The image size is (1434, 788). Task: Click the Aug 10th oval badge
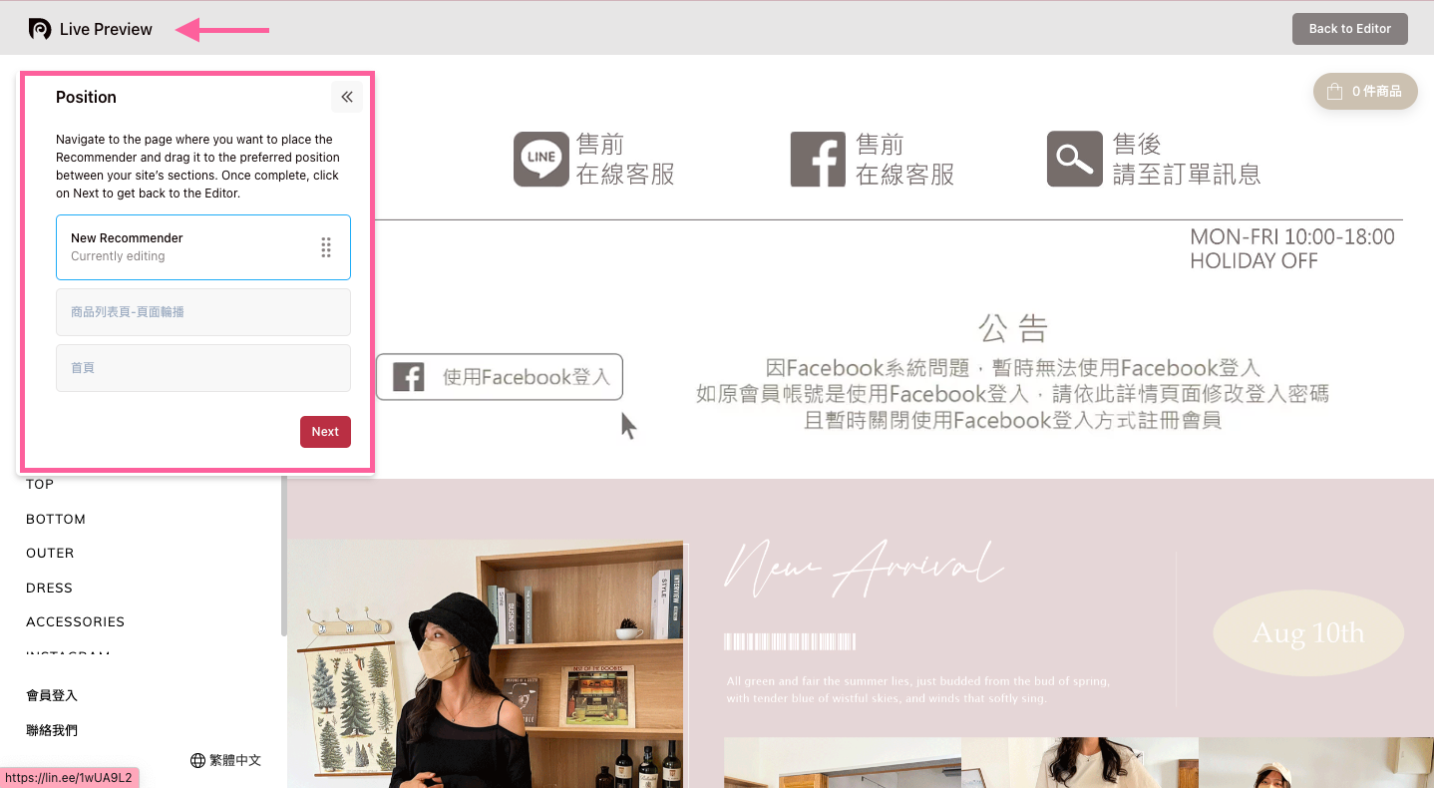[1308, 633]
